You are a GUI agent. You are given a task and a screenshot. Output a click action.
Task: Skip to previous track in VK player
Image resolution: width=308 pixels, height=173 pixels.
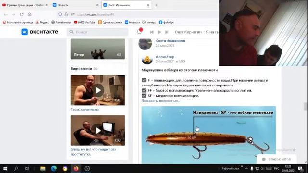152,32
